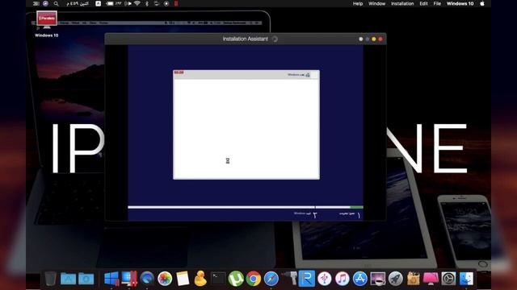
Task: Open the Help menu
Action: pos(358,3)
